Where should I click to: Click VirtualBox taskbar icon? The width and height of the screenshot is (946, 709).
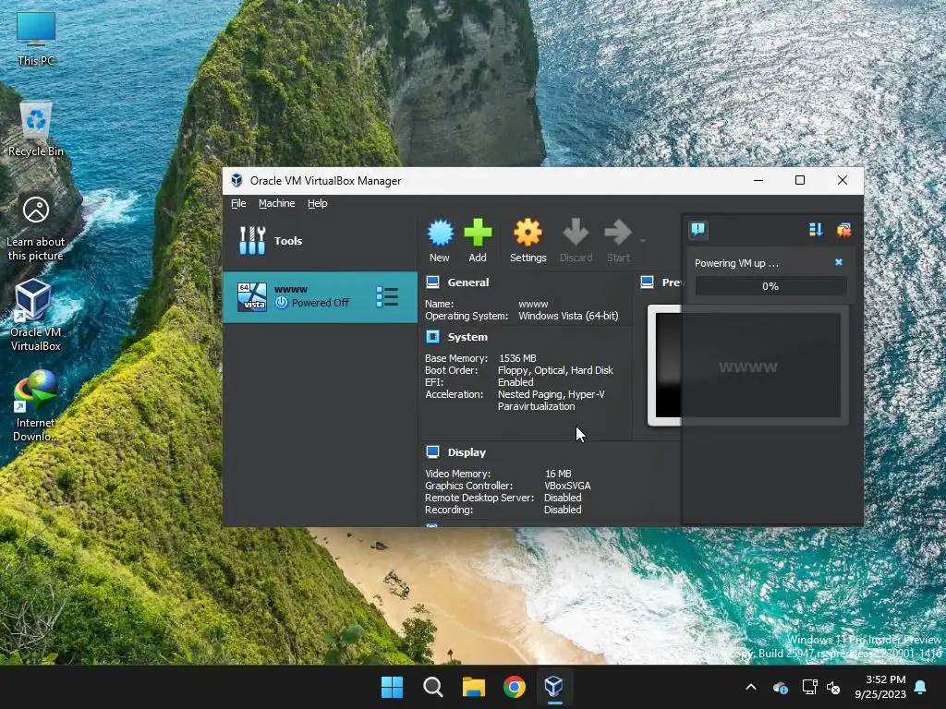(554, 687)
